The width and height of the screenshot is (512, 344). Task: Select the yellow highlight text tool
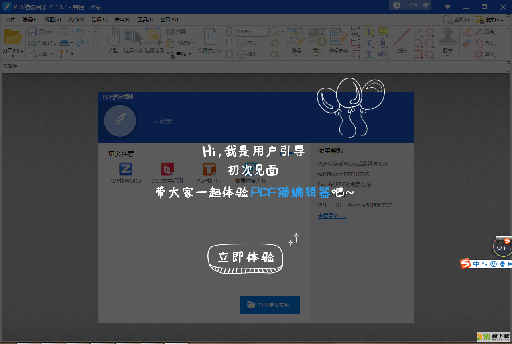(370, 32)
